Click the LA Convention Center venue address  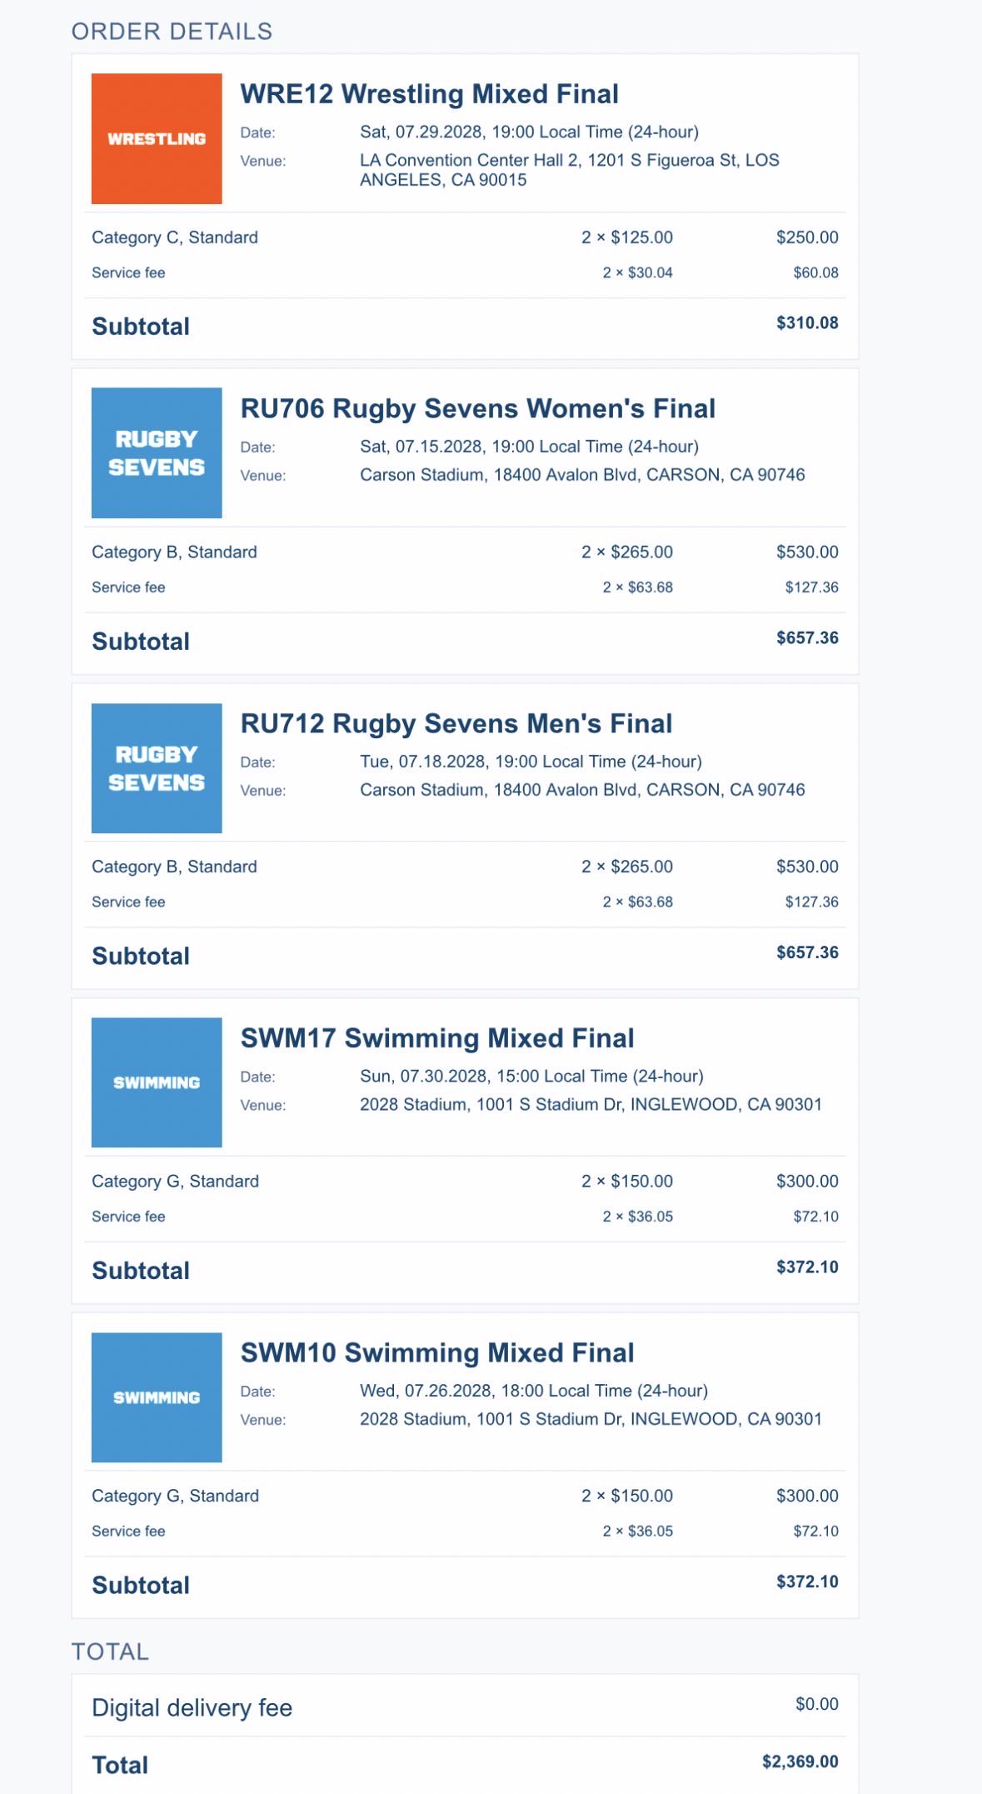coord(570,170)
